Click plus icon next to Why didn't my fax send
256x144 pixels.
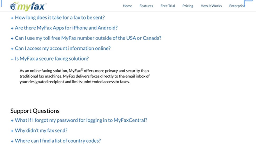(x=12, y=131)
